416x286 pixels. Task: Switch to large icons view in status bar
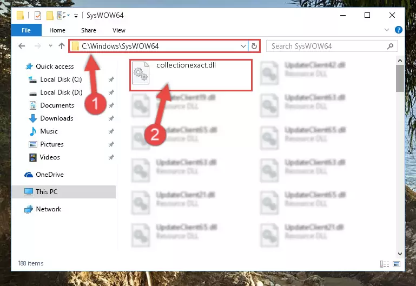click(397, 264)
